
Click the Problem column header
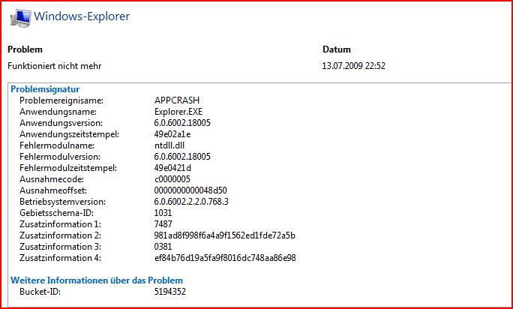(x=25, y=49)
